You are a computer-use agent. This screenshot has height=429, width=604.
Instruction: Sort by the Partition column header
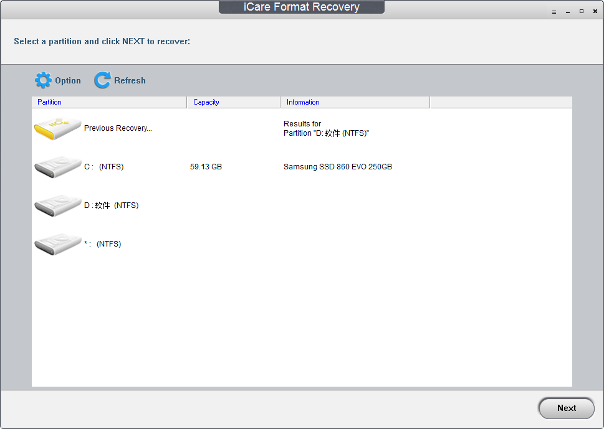(x=109, y=102)
